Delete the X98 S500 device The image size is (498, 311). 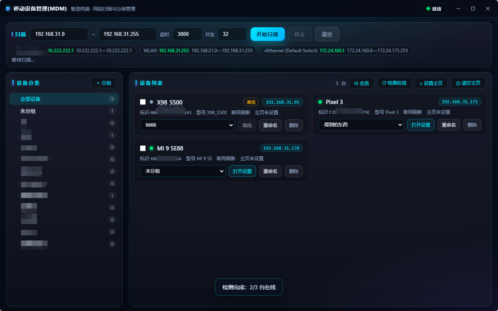pos(294,125)
